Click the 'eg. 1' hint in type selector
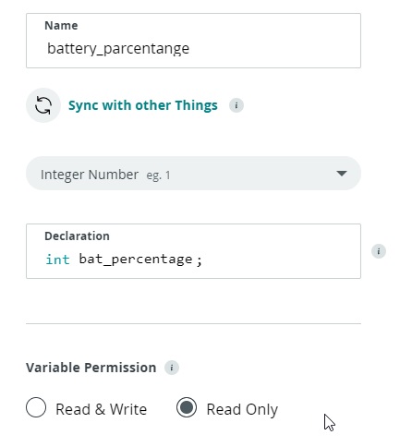412x447 pixels. [x=158, y=175]
